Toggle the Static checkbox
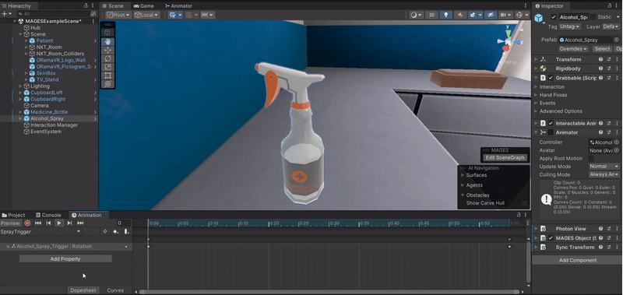 (x=593, y=17)
